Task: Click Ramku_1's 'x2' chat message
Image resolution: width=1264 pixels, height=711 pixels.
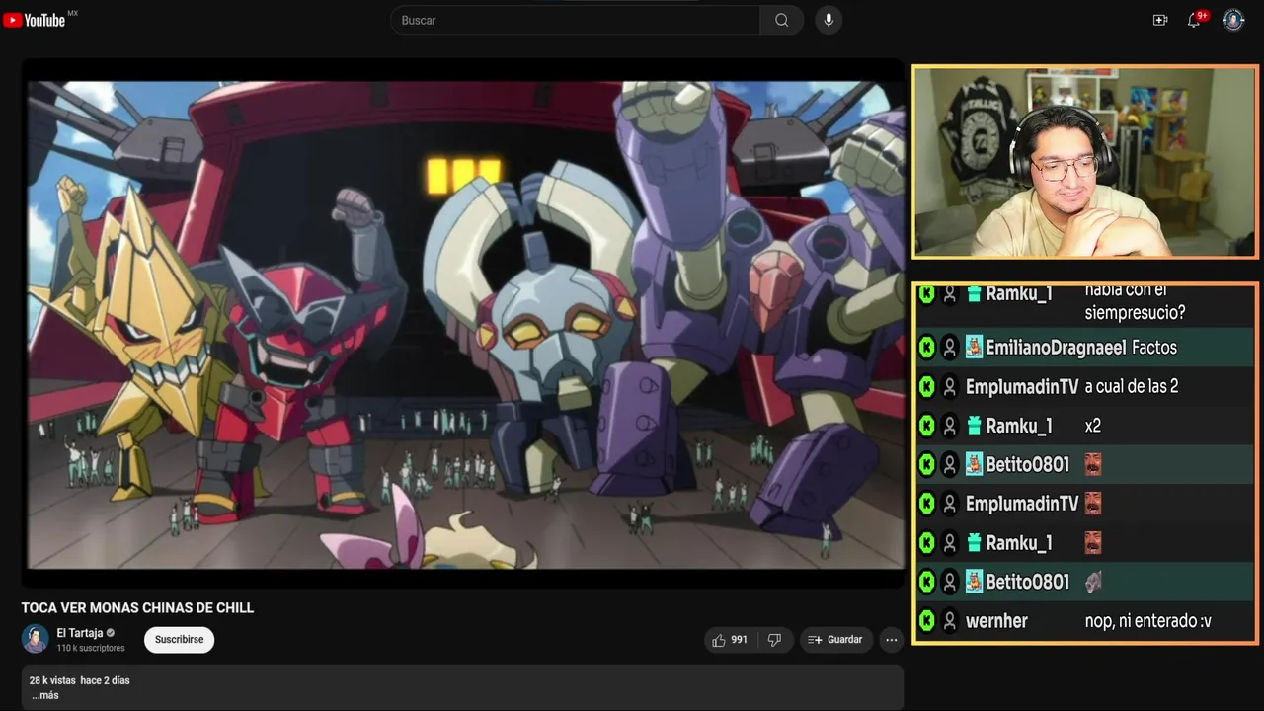Action: (x=1092, y=427)
